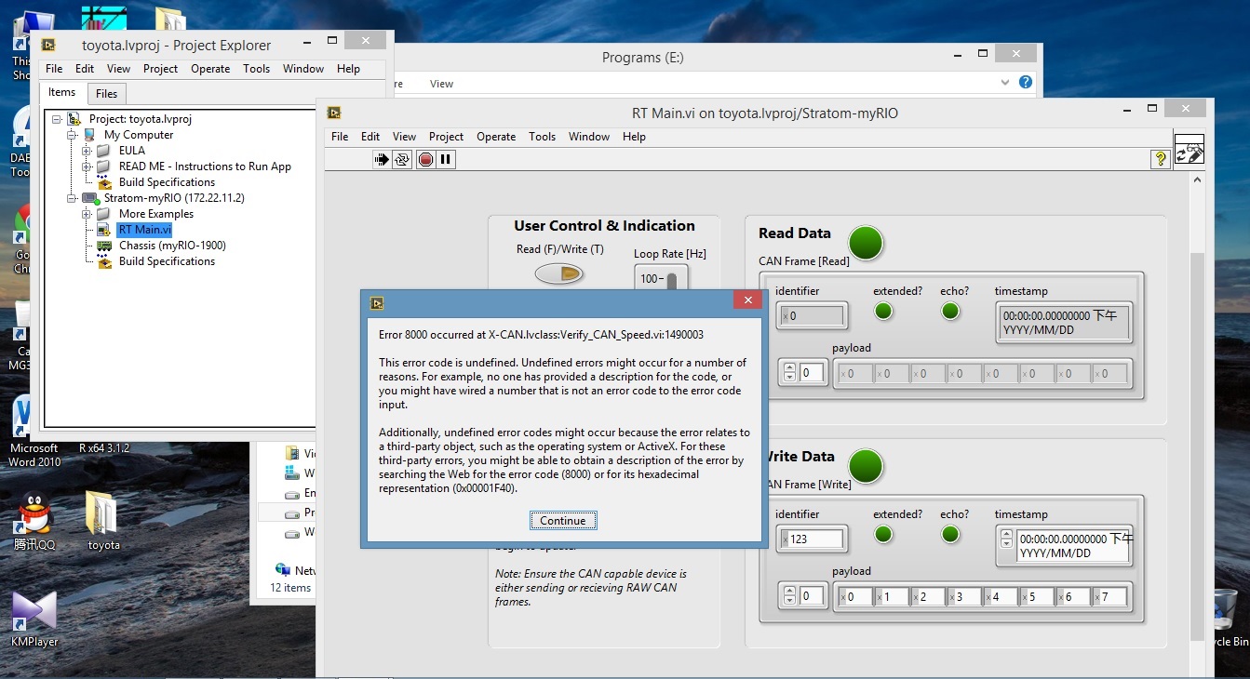Toggle echo? LED in CAN Frame [Read]
The image size is (1250, 679).
[950, 311]
